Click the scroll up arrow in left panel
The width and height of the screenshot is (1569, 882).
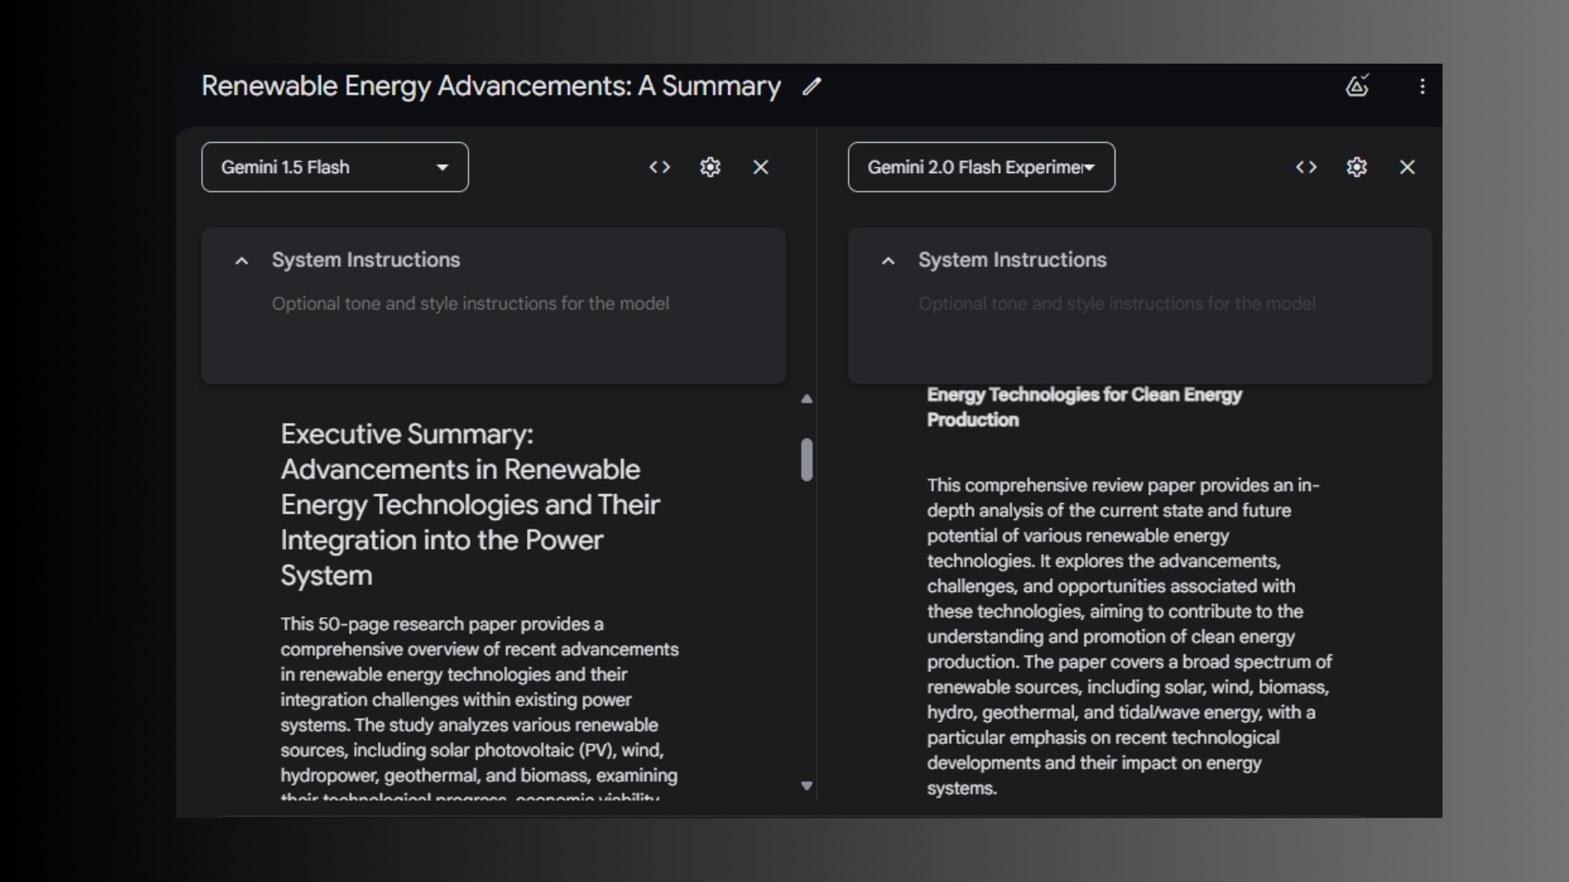point(807,399)
